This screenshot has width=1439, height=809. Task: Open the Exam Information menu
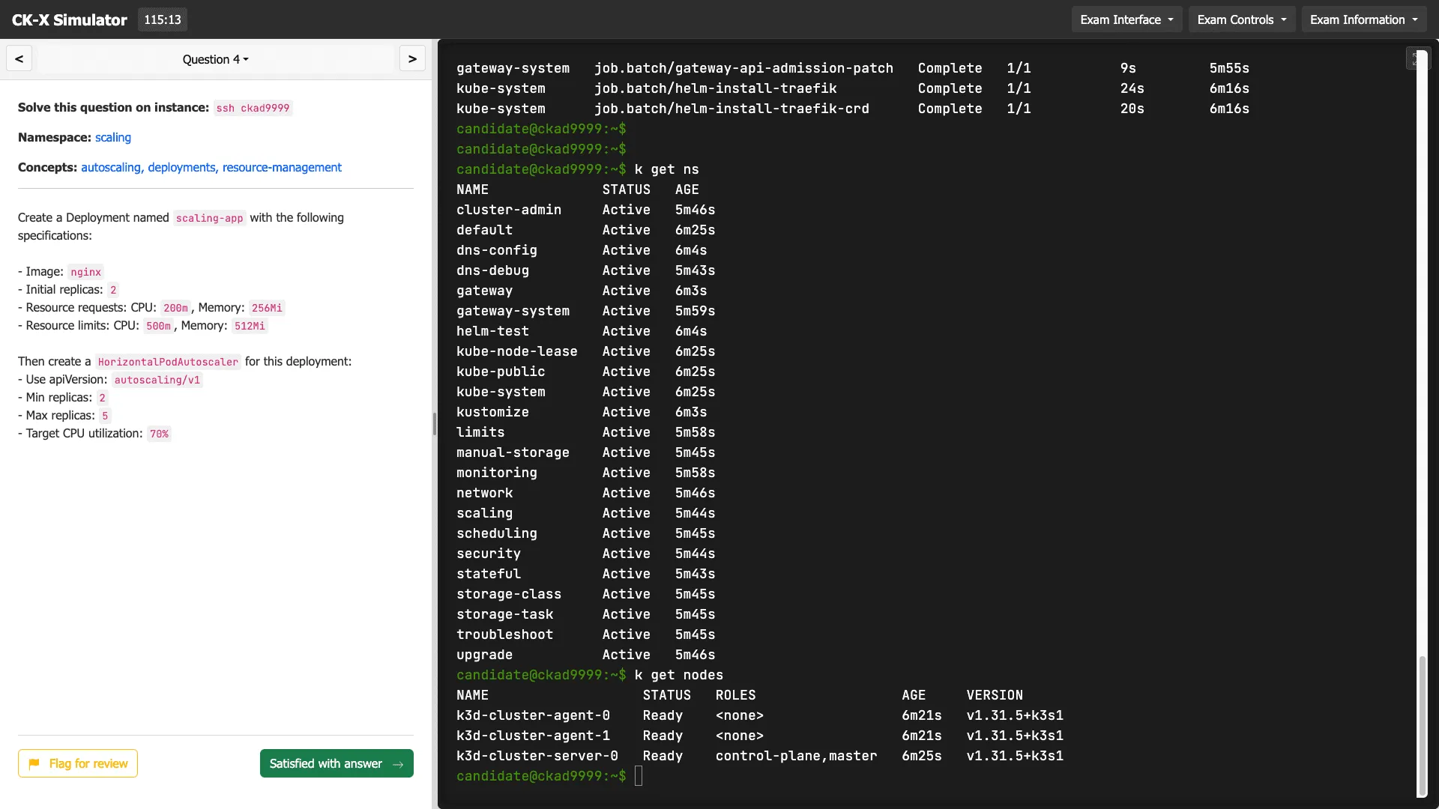coord(1363,19)
